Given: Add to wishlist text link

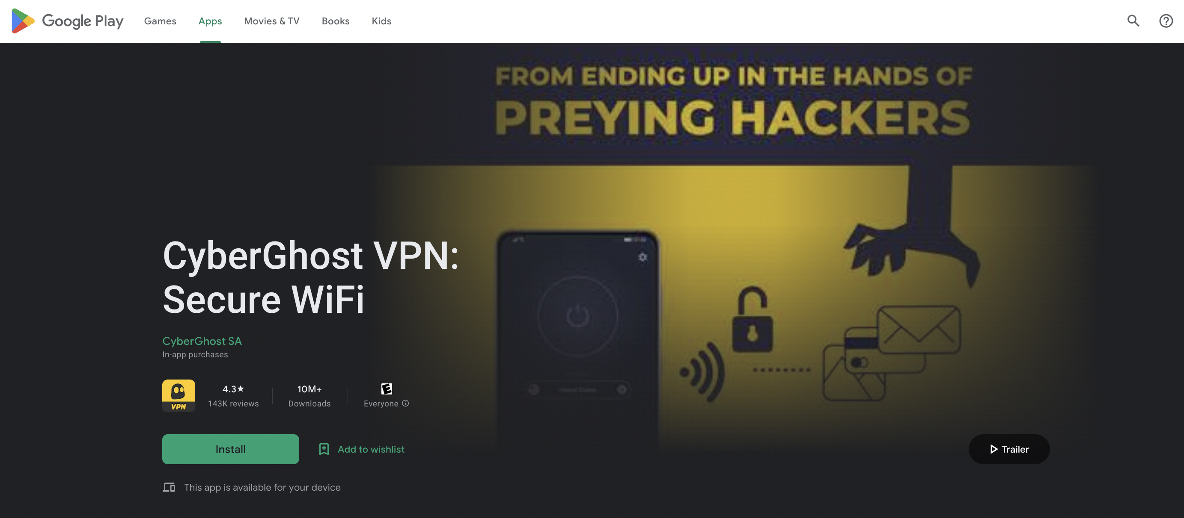Looking at the screenshot, I should click(371, 449).
